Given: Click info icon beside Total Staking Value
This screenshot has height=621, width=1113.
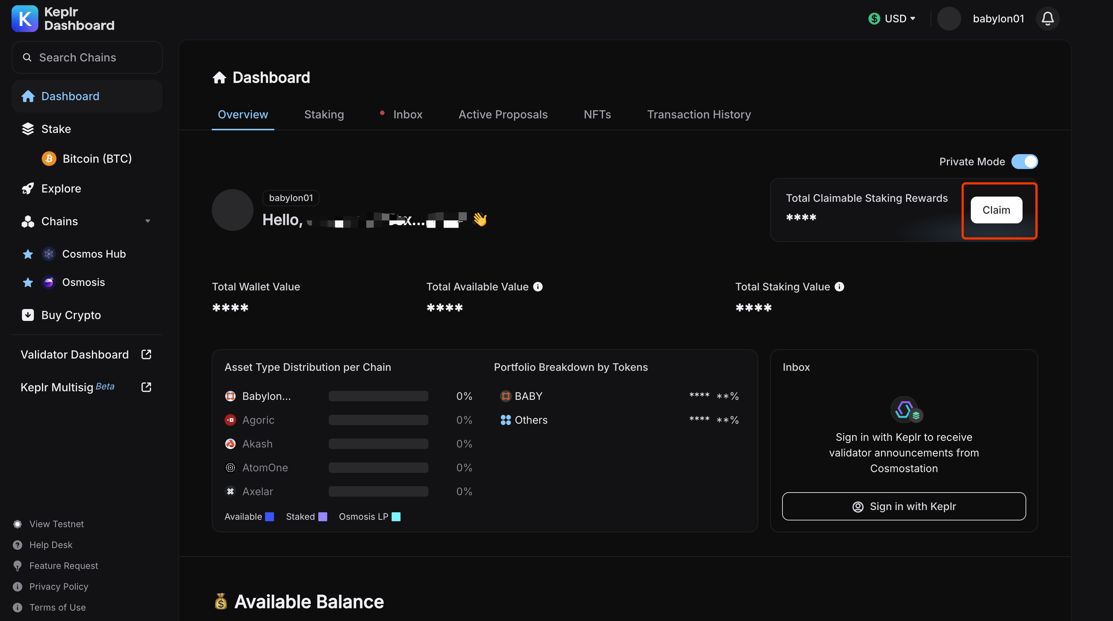Looking at the screenshot, I should point(839,287).
